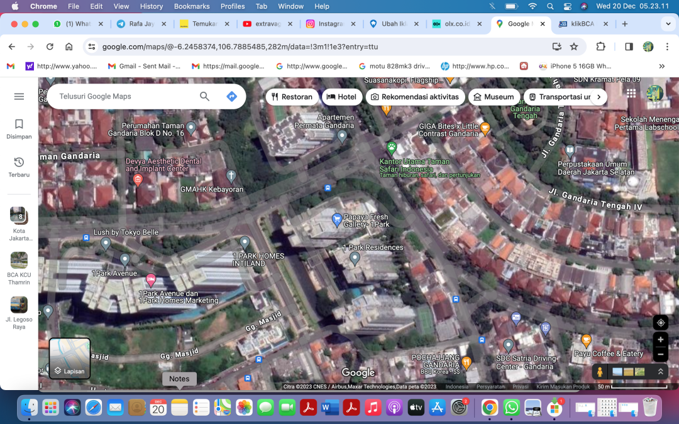The image size is (679, 424).
Task: Open Terbaru recent history
Action: click(19, 167)
